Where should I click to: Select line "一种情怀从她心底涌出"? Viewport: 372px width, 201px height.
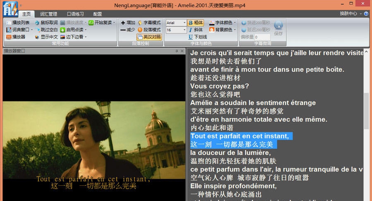[x=226, y=194]
